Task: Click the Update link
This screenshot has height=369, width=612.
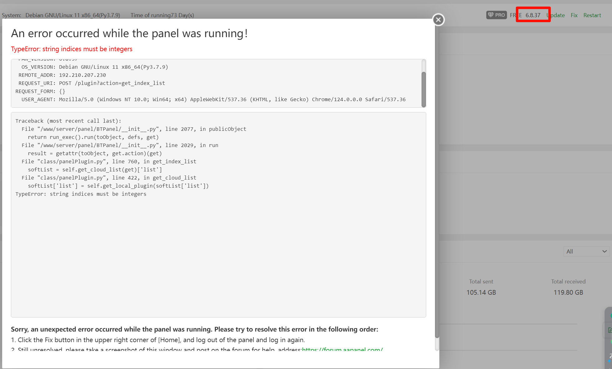Action: (x=556, y=15)
